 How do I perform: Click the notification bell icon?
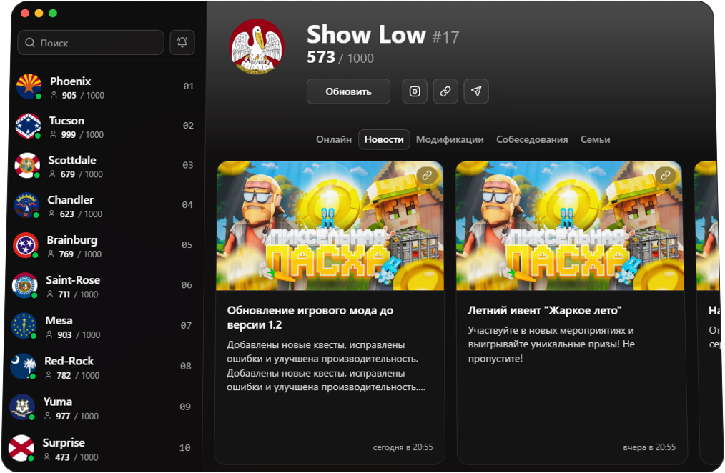coord(182,43)
